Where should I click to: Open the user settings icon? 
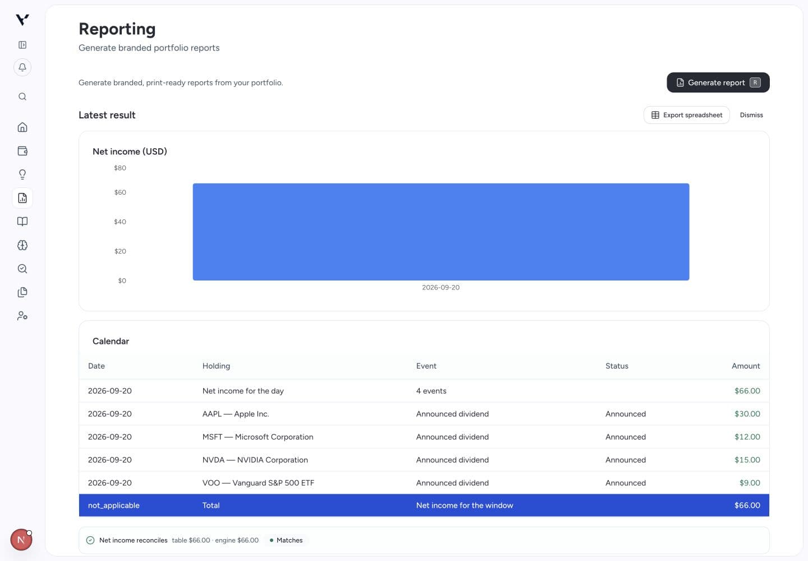point(22,316)
